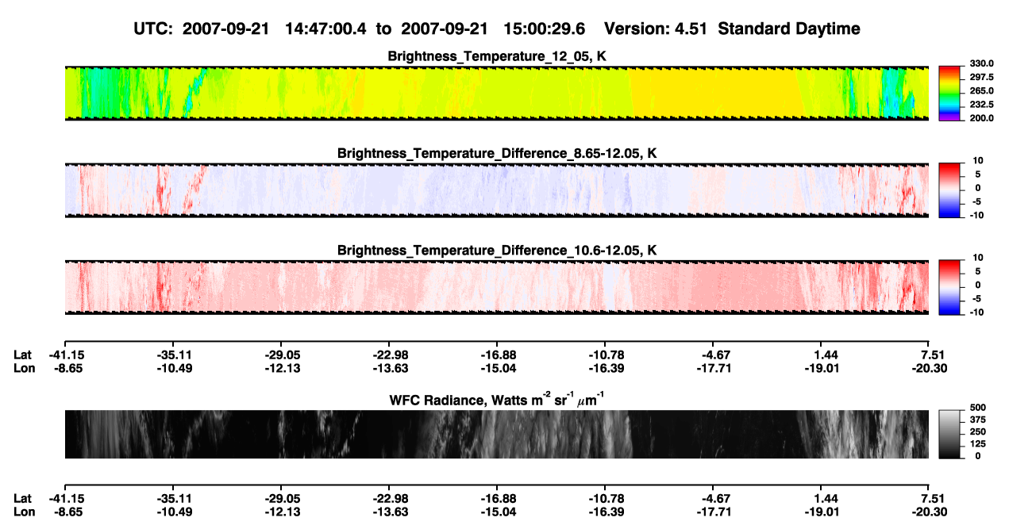
Task: Click the 'Version: 4.51 Standard Daytime' text
Action: tap(732, 29)
